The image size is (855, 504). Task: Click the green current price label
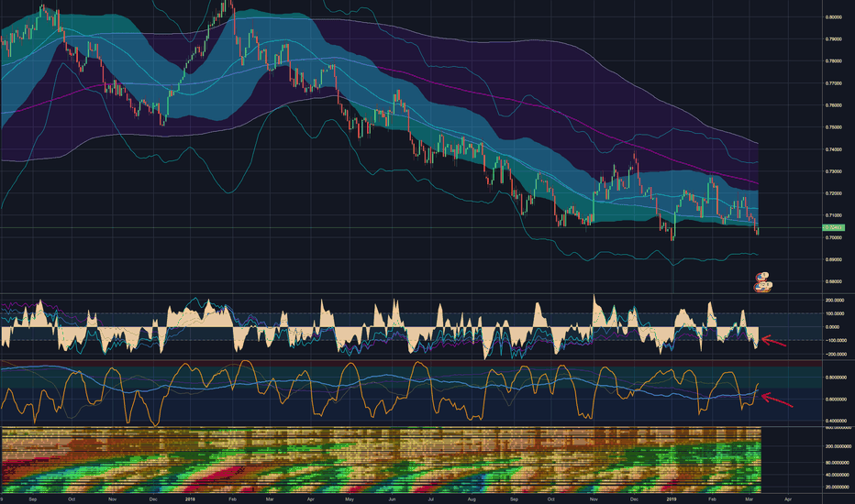833,228
